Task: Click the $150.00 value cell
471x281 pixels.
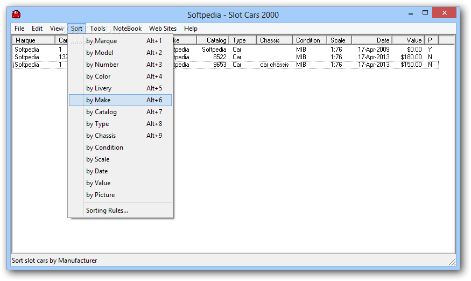Action: [411, 65]
